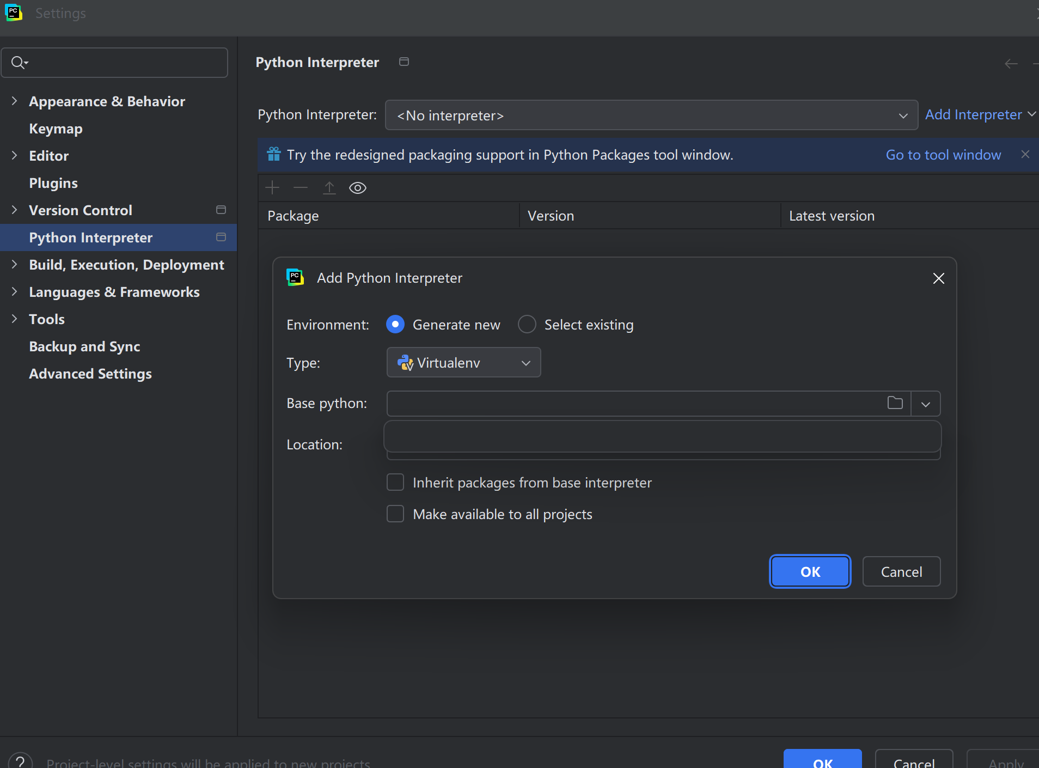This screenshot has height=768, width=1039.
Task: Click the search field magnifier icon
Action: tap(19, 63)
